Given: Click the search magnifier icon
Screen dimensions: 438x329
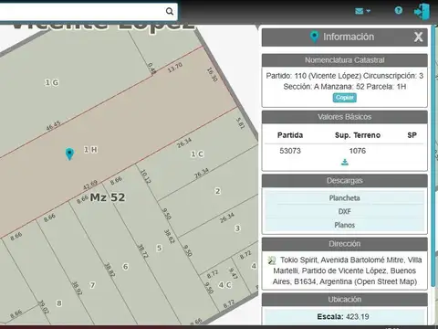Looking at the screenshot, I should point(170,12).
